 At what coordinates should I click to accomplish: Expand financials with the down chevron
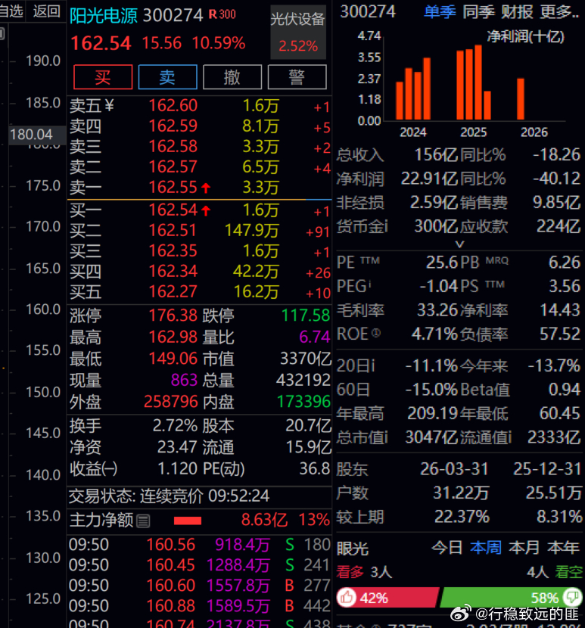tap(460, 244)
